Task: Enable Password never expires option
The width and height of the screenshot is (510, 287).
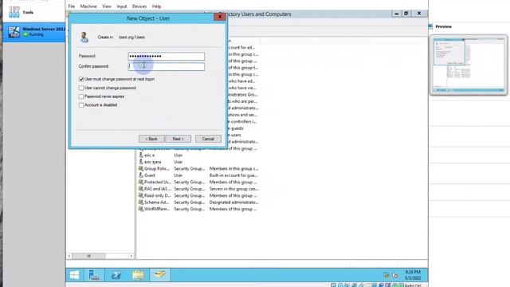Action: (x=81, y=96)
